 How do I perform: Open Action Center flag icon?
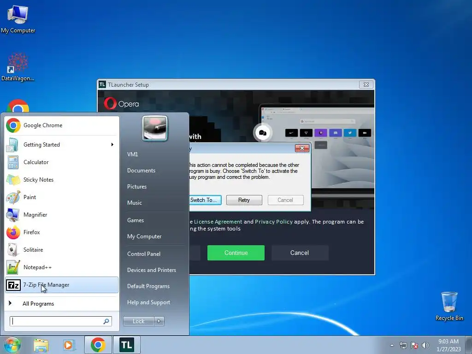414,345
